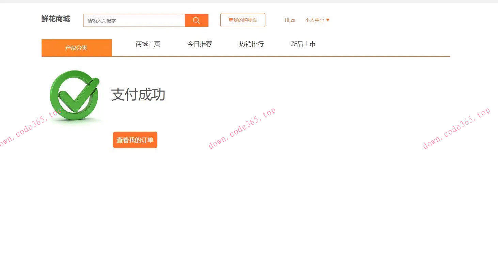This screenshot has width=498, height=257.
Task: Click the dropdown arrow next to 个人中心
Action: [x=327, y=20]
